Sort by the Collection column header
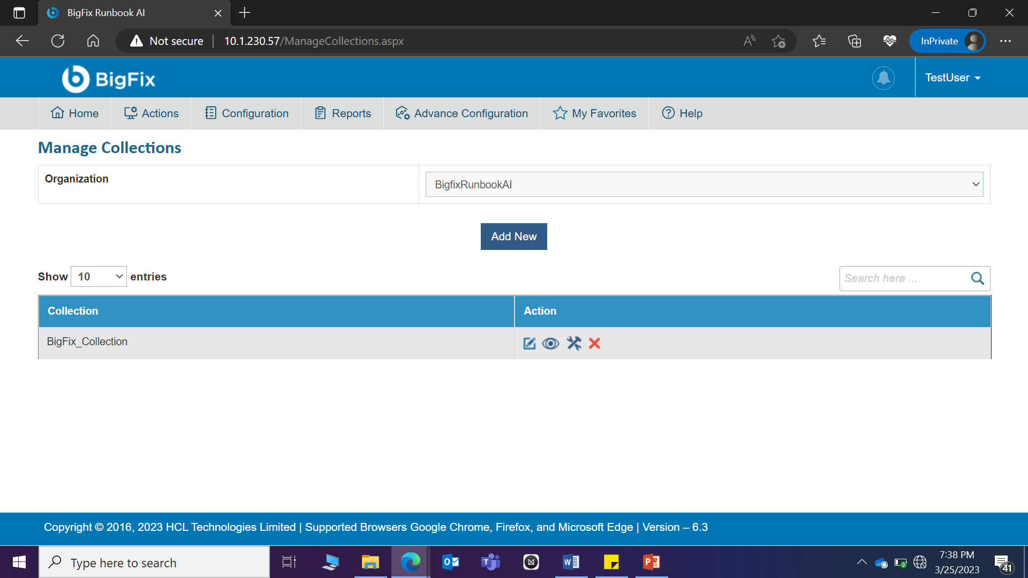 point(73,311)
